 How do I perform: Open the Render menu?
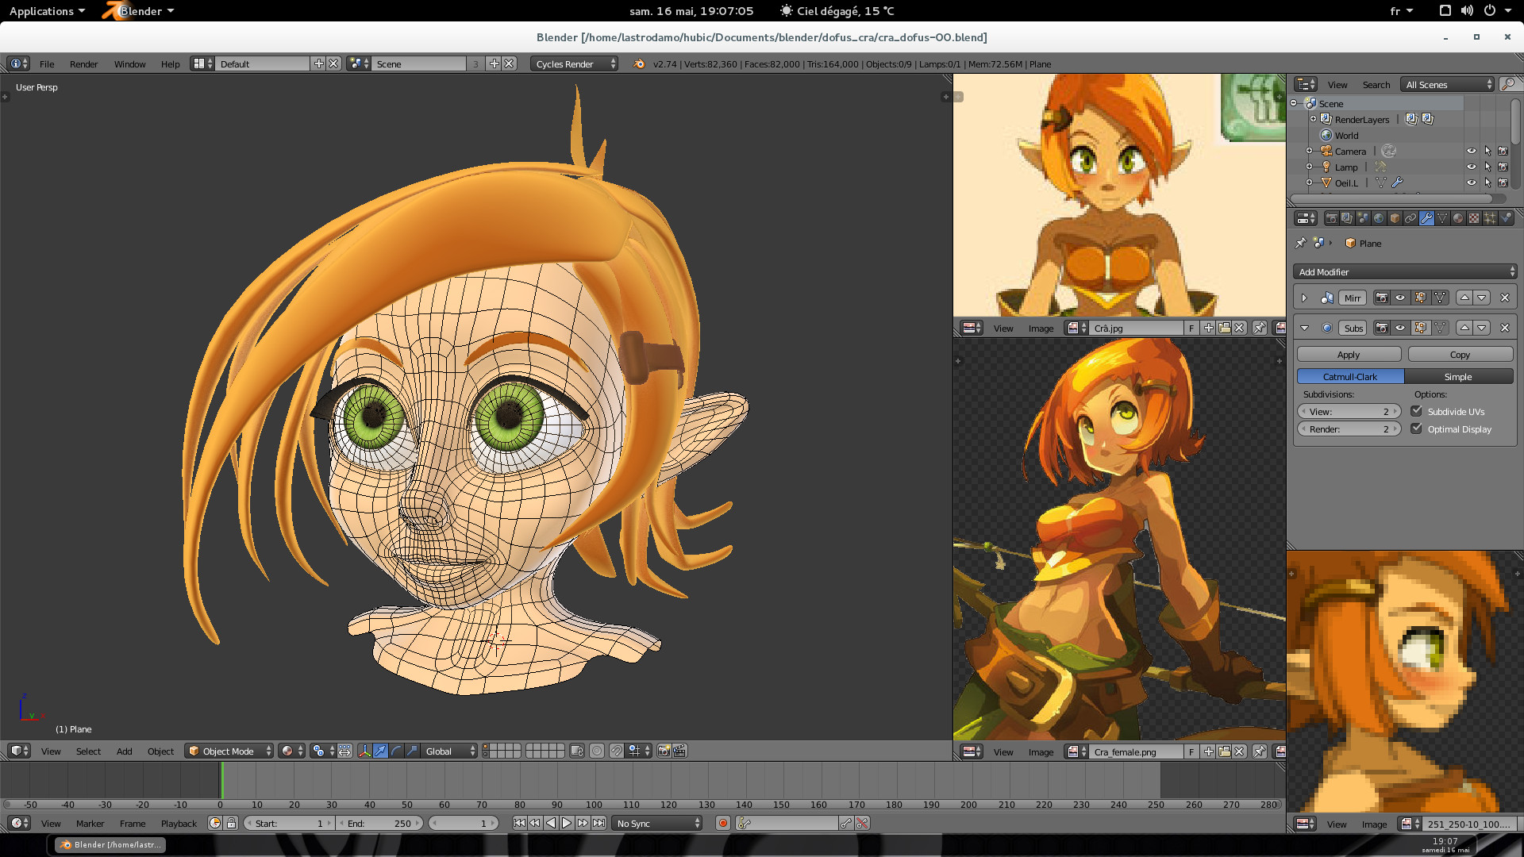coord(83,63)
